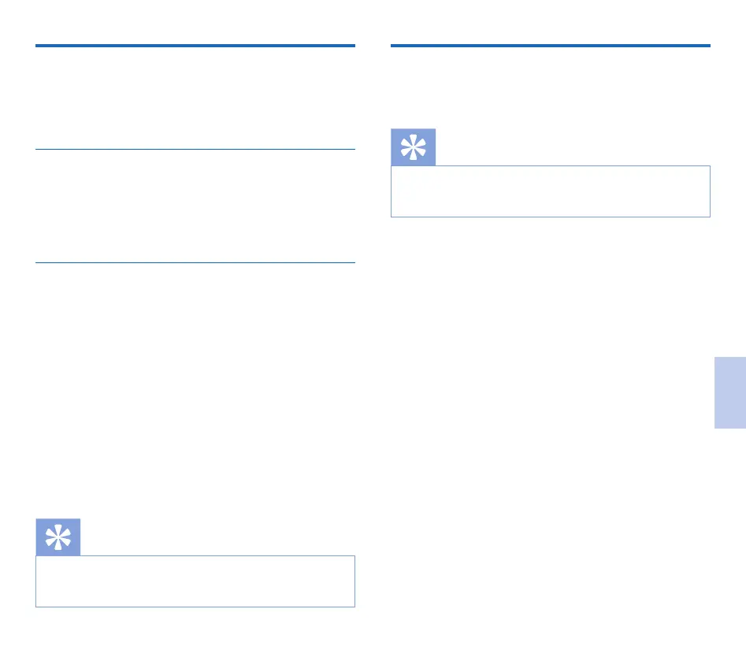Click inside the right column's empty note box
Viewport: 746px width, 661px height.
click(550, 191)
